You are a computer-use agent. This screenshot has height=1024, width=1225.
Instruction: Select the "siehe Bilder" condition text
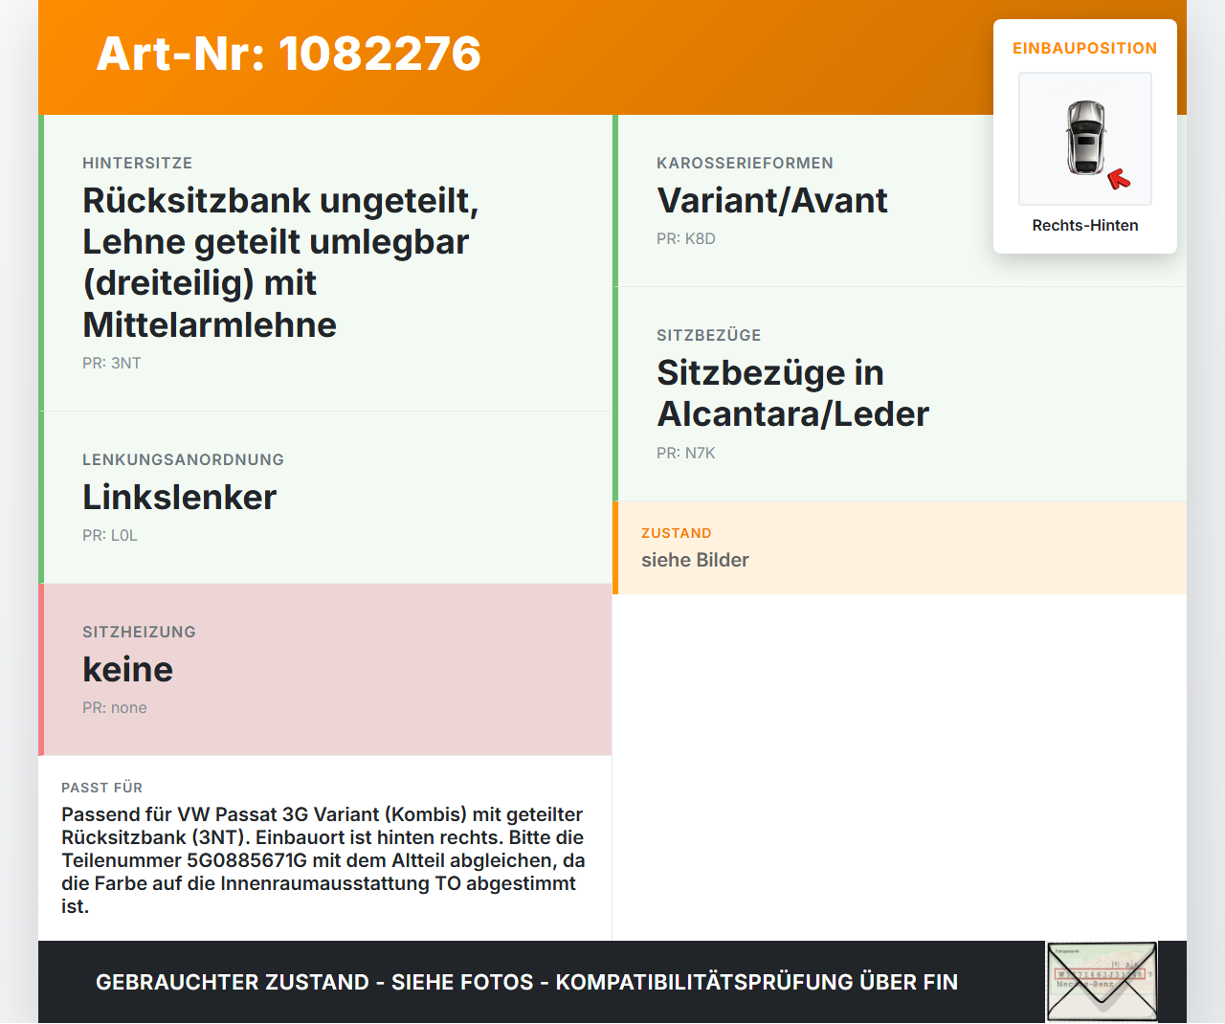[695, 560]
